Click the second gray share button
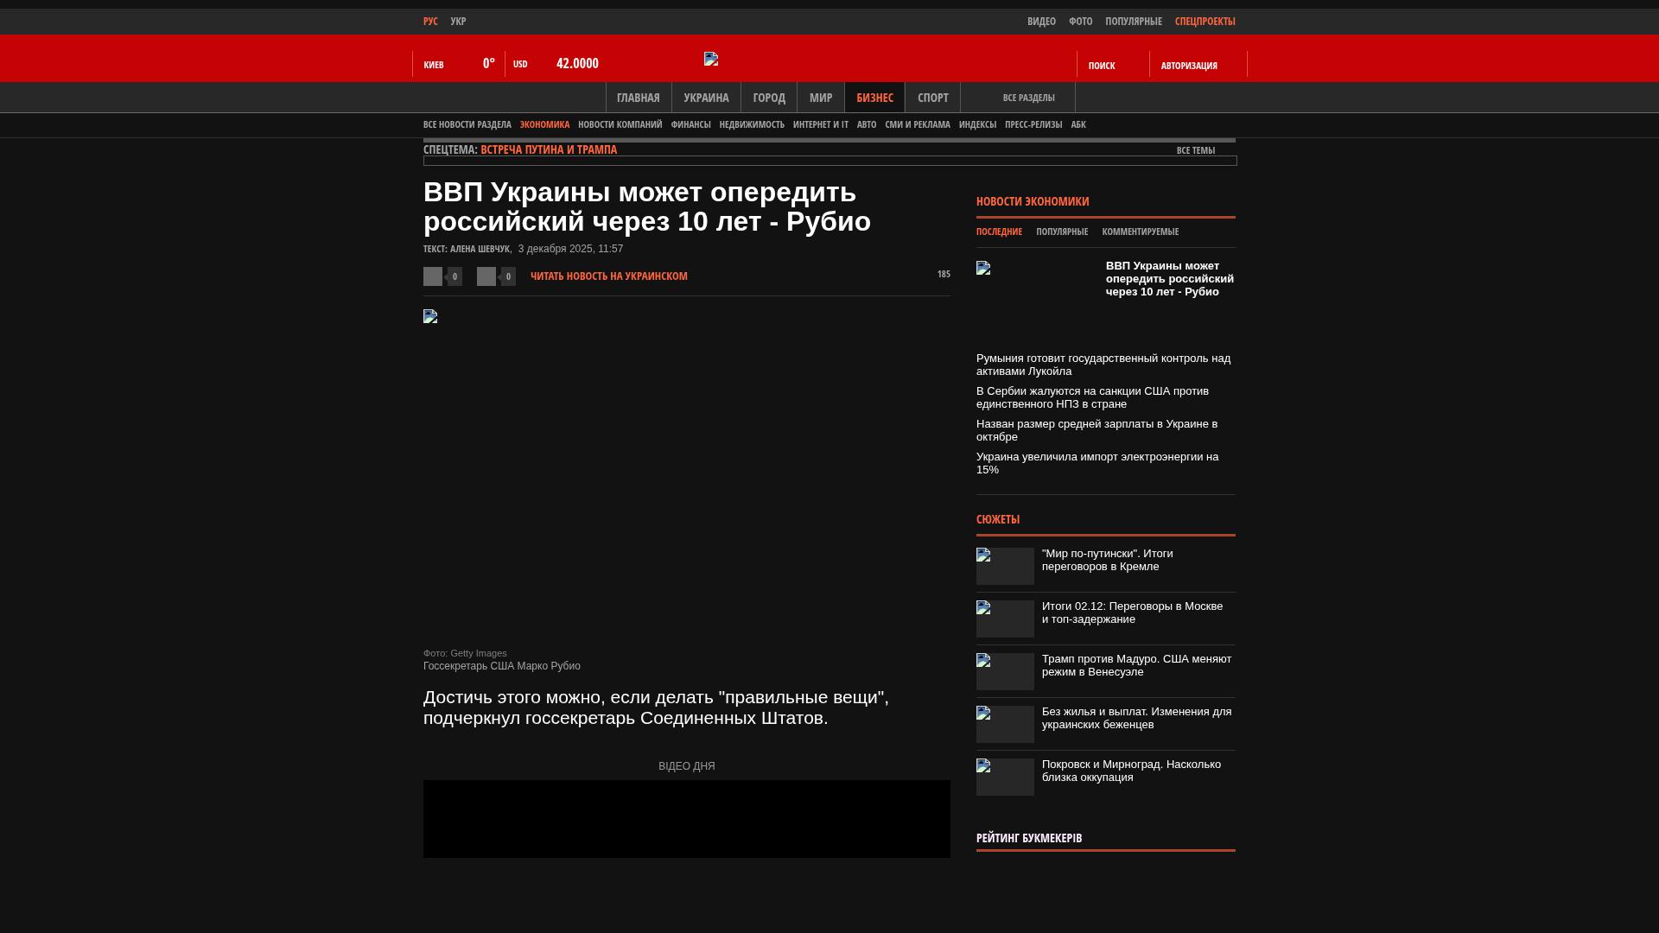This screenshot has width=1659, height=933. [486, 276]
